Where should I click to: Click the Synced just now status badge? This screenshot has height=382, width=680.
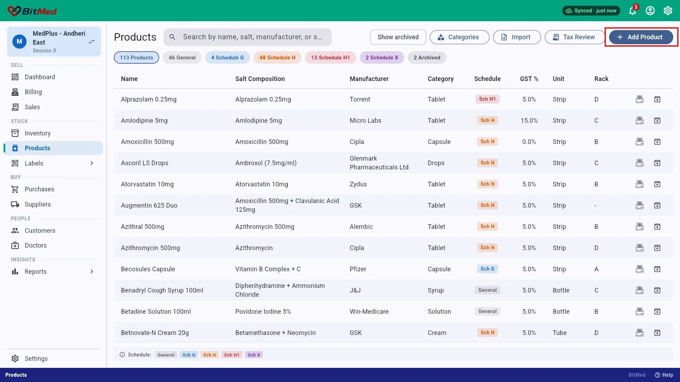[x=591, y=11]
